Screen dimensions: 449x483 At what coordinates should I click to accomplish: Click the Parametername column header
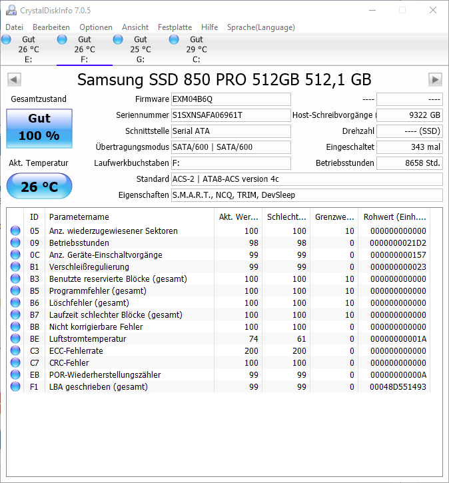(x=129, y=217)
